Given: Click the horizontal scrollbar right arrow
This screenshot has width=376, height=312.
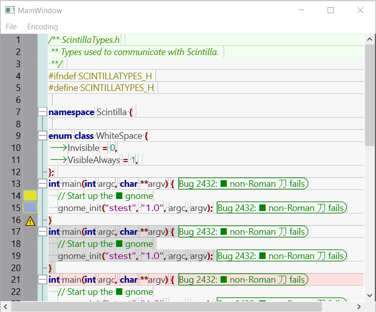Looking at the screenshot, I should pyautogui.click(x=359, y=306).
